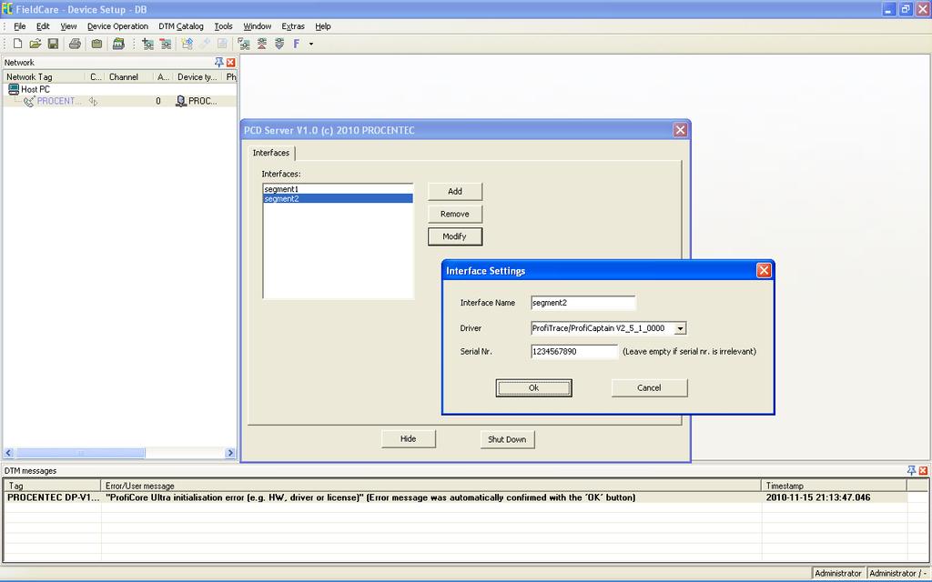Pin the Network panel
The height and width of the screenshot is (582, 932).
[218, 63]
